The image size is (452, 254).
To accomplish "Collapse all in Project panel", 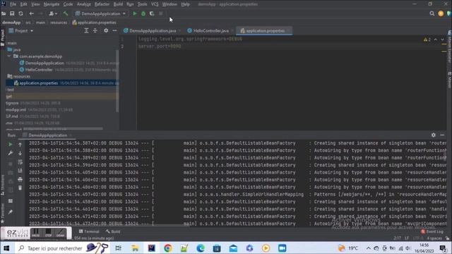I will pyautogui.click(x=95, y=30).
